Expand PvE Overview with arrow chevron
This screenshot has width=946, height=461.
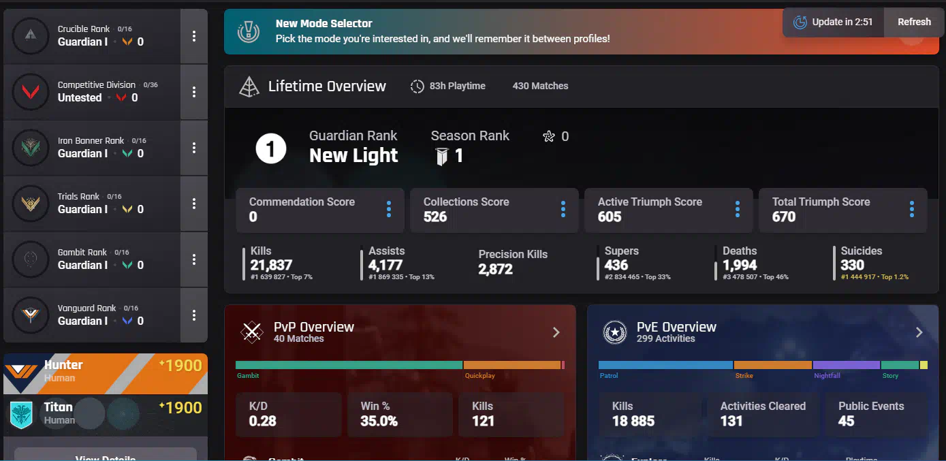pyautogui.click(x=919, y=332)
